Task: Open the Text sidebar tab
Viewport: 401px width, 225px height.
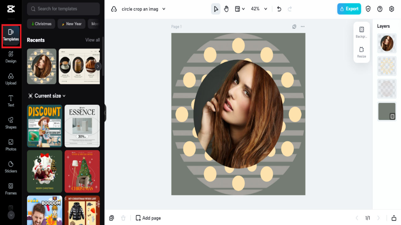Action: tap(11, 101)
